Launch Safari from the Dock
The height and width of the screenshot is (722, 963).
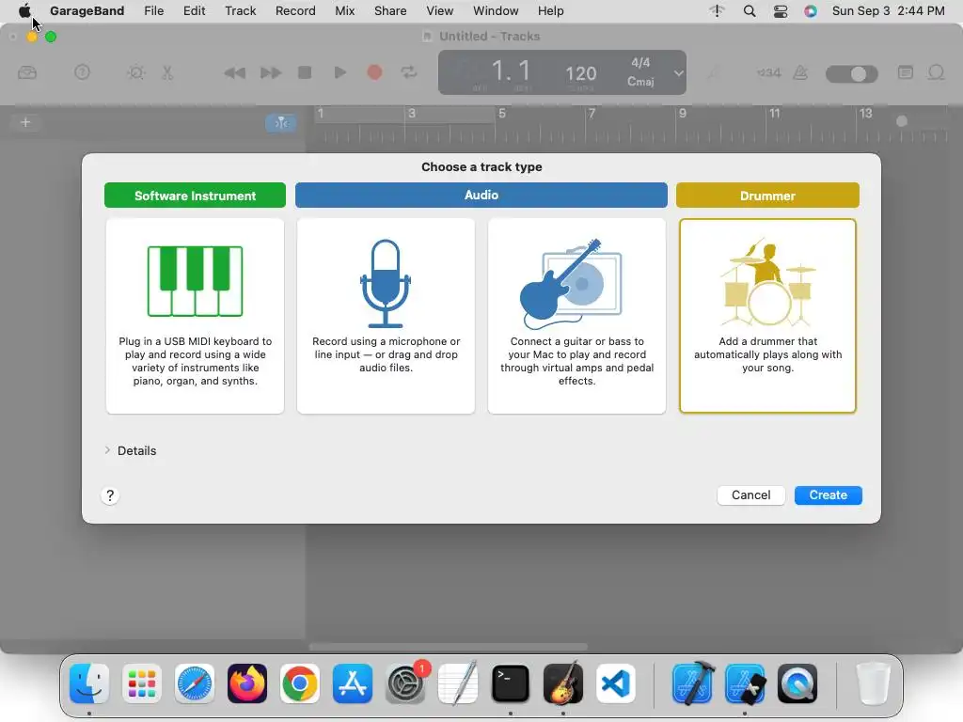point(195,683)
